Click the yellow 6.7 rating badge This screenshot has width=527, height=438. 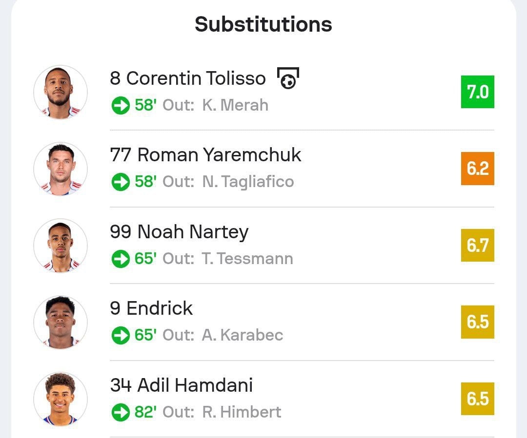click(x=477, y=245)
